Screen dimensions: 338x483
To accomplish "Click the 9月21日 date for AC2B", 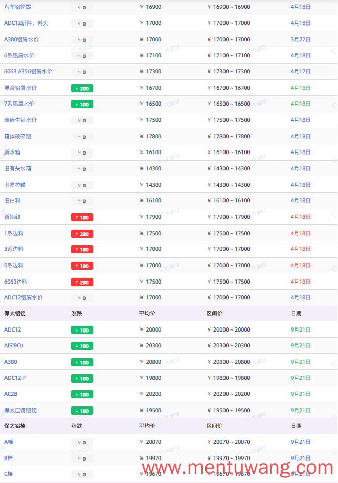I will (x=300, y=394).
